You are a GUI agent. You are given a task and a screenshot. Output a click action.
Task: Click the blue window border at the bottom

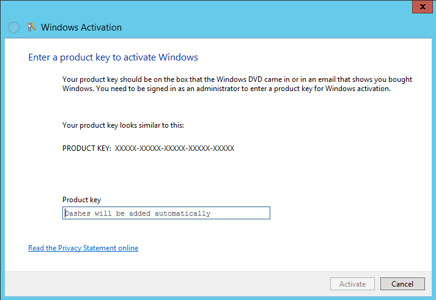pyautogui.click(x=218, y=298)
